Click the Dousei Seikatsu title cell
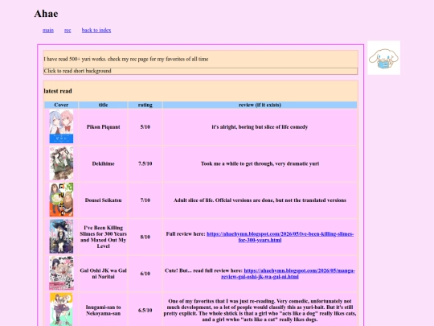 coord(103,200)
